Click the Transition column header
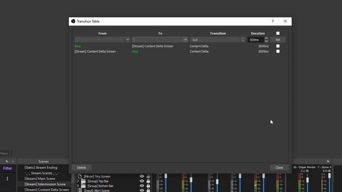Image resolution: width=342 pixels, height=192 pixels. (x=218, y=33)
